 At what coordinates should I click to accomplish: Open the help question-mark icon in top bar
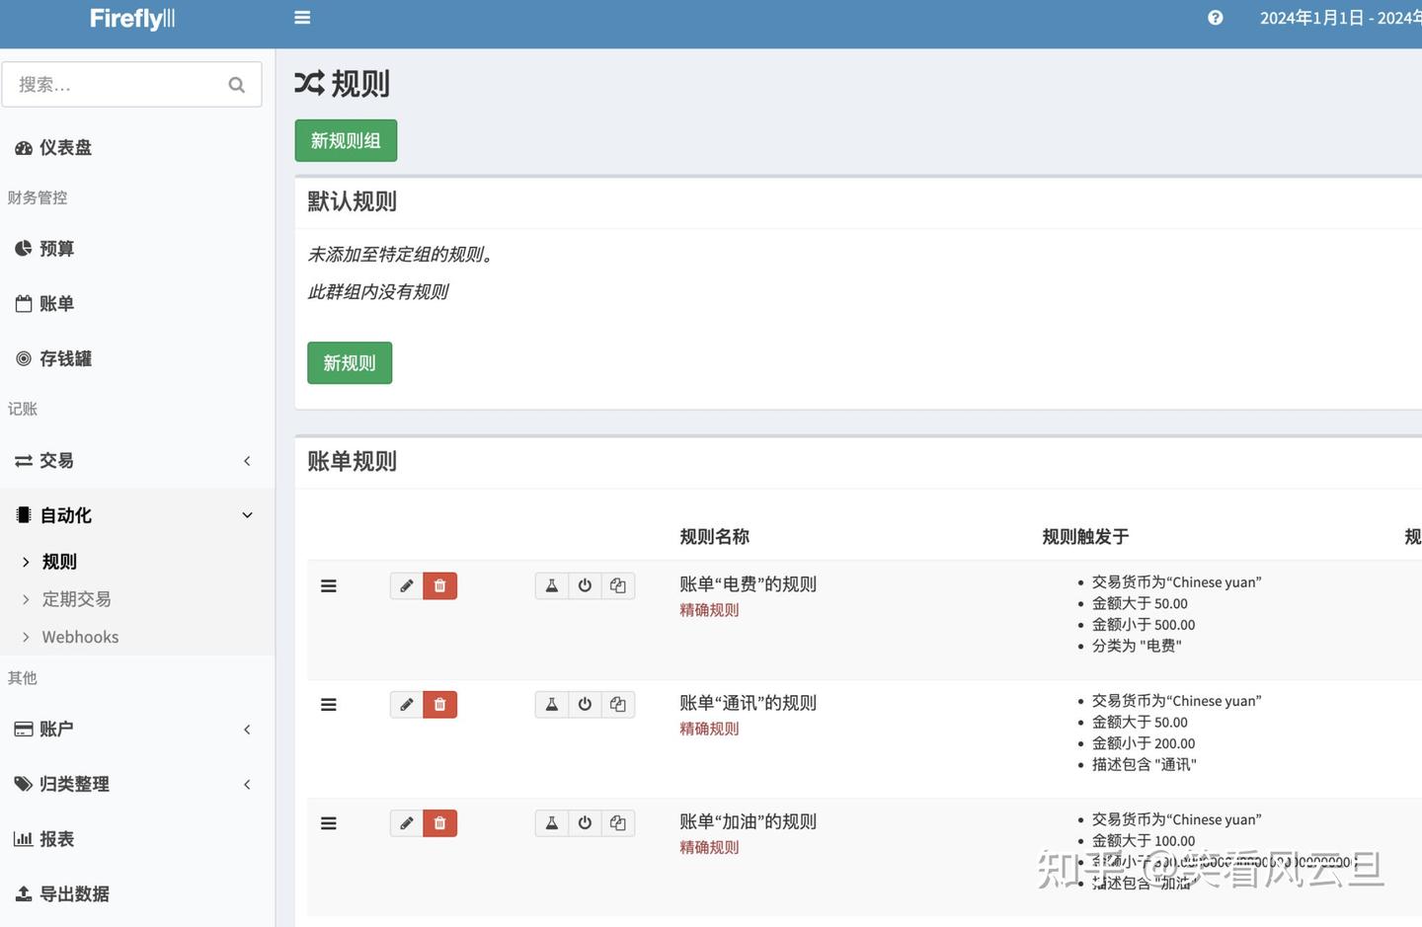click(x=1215, y=17)
